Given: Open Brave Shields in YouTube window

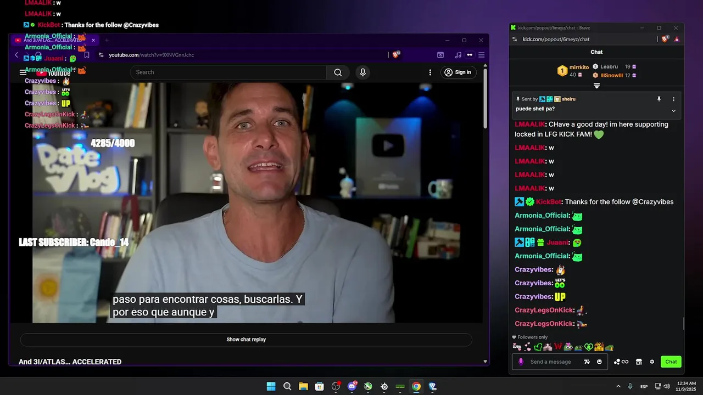Looking at the screenshot, I should (x=396, y=55).
